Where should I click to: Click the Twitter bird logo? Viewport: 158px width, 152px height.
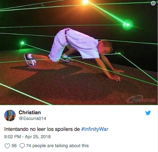tap(148, 113)
